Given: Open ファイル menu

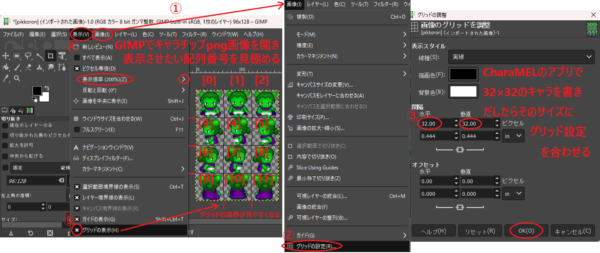Looking at the screenshot, I should 13,34.
